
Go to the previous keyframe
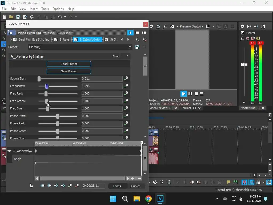point(49,186)
